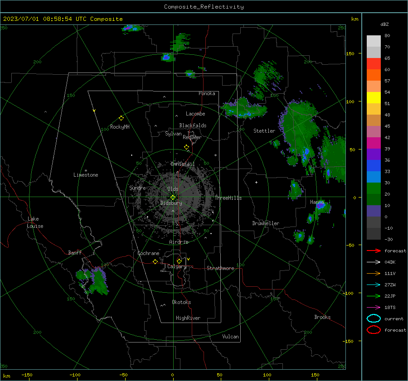Click the yellow radar site marker near Didsbury

point(173,198)
